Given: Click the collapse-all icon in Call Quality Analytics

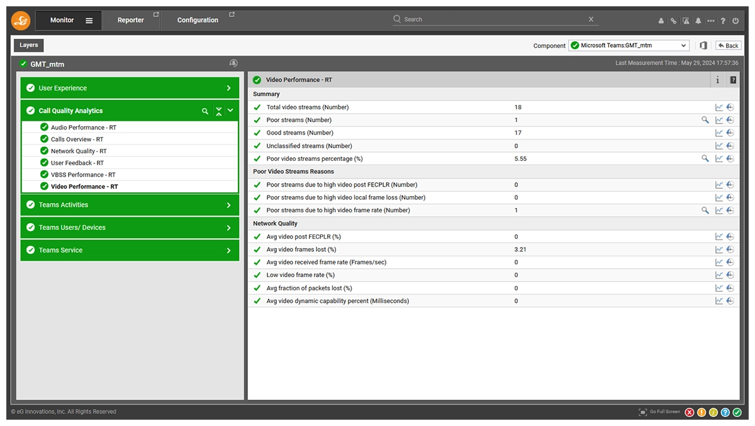Looking at the screenshot, I should click(218, 111).
